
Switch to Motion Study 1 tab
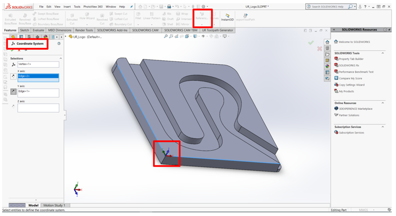(x=54, y=205)
